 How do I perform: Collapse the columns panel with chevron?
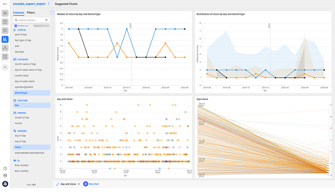coord(52,13)
